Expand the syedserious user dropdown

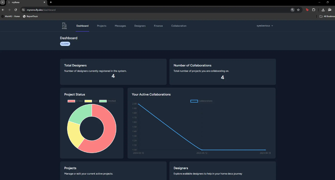coord(265,26)
